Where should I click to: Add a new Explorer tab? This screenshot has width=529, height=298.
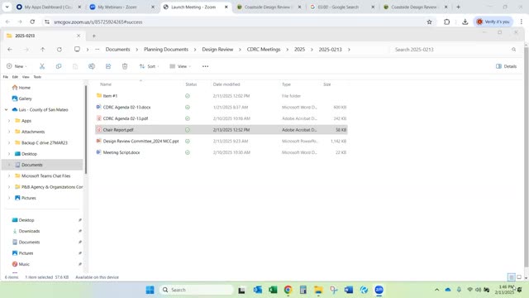point(93,36)
